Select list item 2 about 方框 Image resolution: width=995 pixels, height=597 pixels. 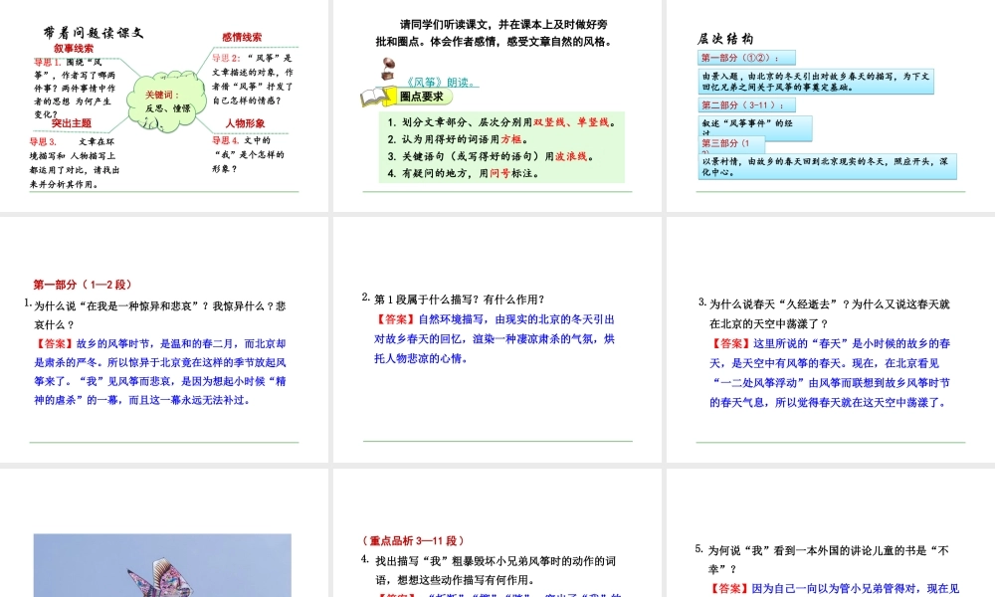[x=458, y=139]
